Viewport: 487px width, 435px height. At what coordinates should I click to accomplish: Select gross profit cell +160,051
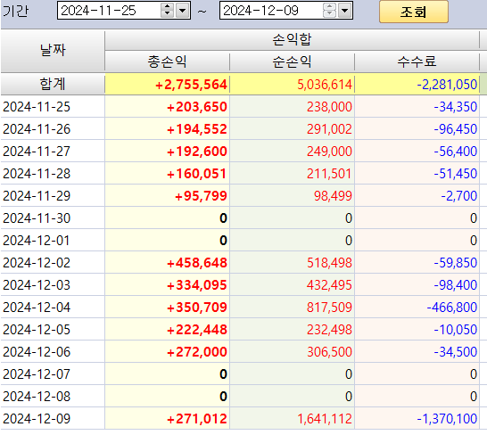coord(167,174)
